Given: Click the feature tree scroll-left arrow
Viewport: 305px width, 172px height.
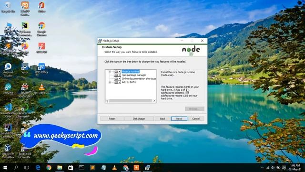Looking at the screenshot, I should pyautogui.click(x=107, y=101).
